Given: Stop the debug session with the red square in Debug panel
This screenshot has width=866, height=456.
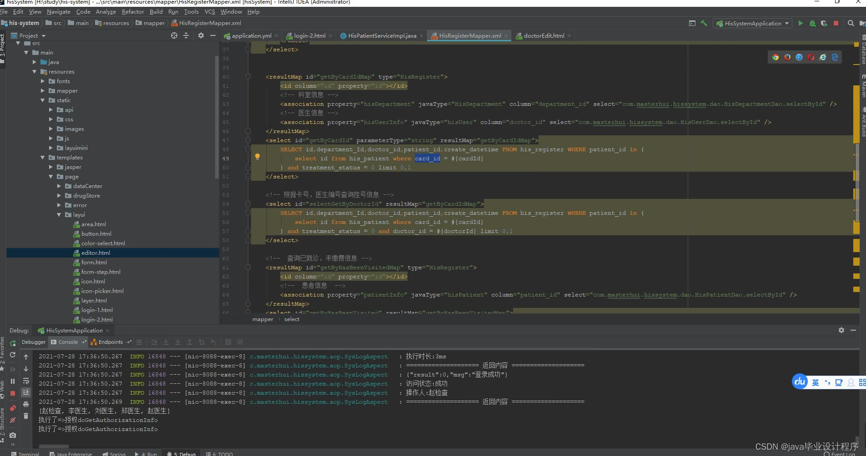Looking at the screenshot, I should [13, 393].
